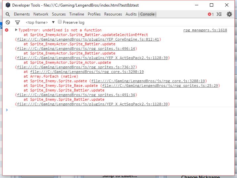Viewport: 237px width, 178px height.
Task: Open the <top frame> context dropdown
Action: pyautogui.click(x=40, y=22)
